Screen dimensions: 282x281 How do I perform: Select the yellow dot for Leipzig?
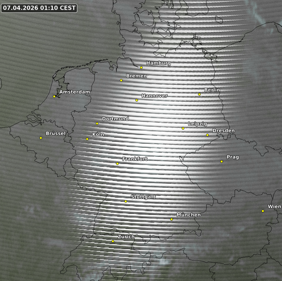point(183,128)
